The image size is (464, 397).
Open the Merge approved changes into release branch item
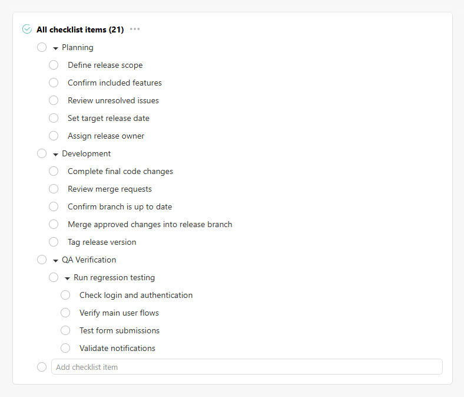(x=150, y=224)
